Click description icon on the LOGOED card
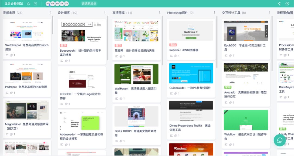The height and width of the screenshot is (156, 294). click(x=62, y=104)
